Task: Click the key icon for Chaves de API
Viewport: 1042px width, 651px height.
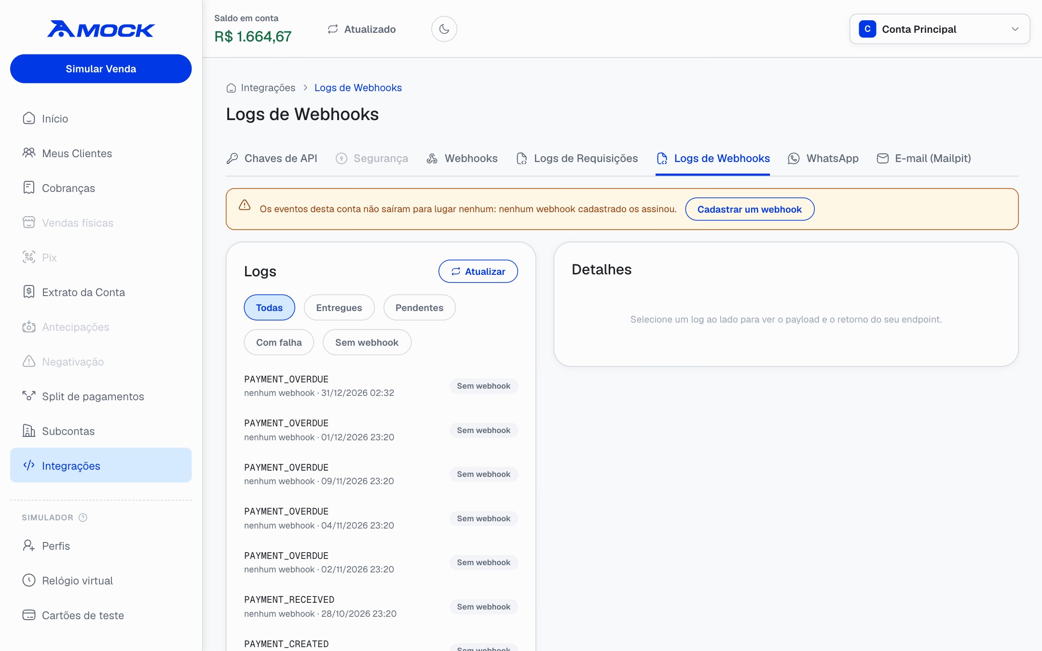Action: point(232,158)
